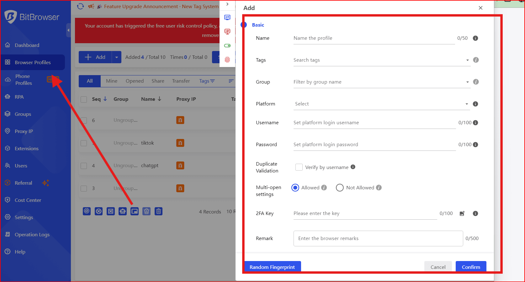
Task: Click the Name the profile input field
Action: (x=374, y=38)
